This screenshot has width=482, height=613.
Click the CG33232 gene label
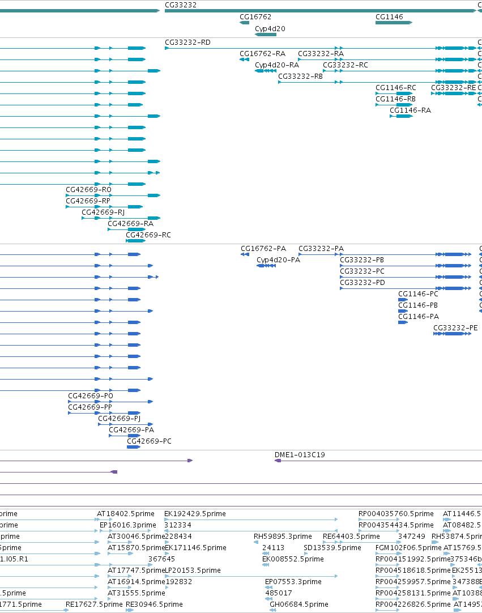coord(181,5)
